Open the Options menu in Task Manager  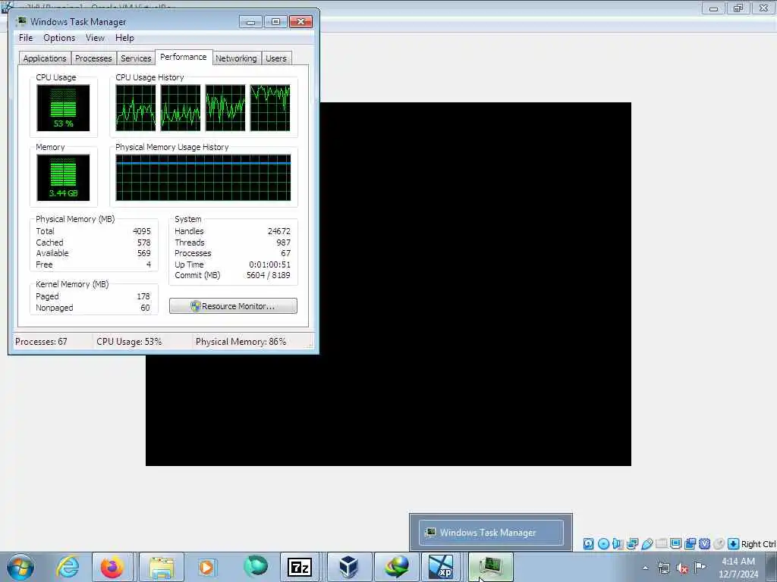59,38
